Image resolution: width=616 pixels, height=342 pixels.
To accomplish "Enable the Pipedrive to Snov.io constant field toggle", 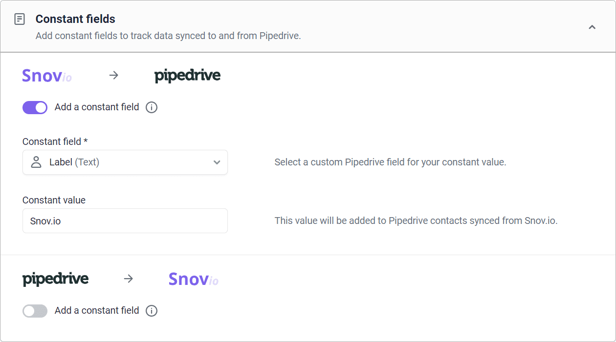I will click(35, 311).
